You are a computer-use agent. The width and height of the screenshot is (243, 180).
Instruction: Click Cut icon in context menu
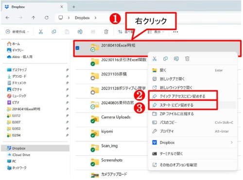click(155, 59)
